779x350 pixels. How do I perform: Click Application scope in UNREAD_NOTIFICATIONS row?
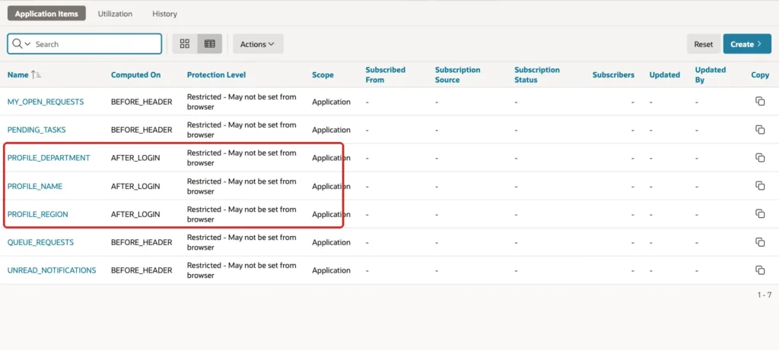tap(332, 270)
